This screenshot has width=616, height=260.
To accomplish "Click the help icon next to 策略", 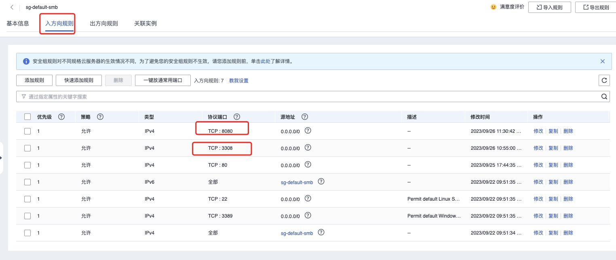I will click(100, 117).
